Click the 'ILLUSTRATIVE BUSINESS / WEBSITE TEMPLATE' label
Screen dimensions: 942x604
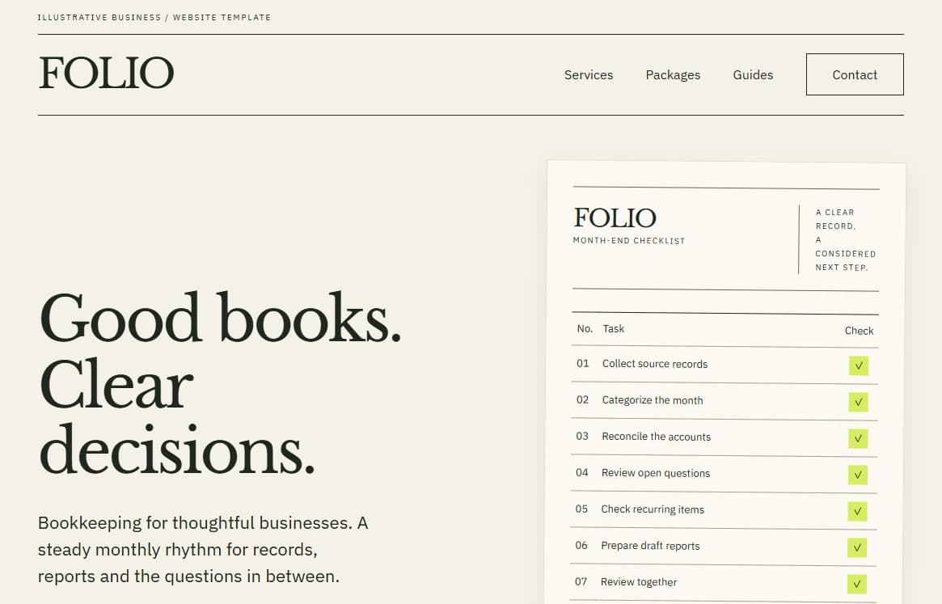[x=154, y=18]
